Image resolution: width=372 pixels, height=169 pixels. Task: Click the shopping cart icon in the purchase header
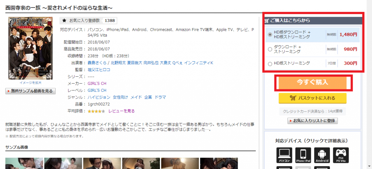point(267,21)
